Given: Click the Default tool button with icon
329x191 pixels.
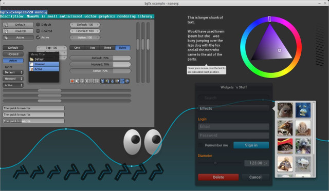Looking at the screenshot, I should point(19,25).
